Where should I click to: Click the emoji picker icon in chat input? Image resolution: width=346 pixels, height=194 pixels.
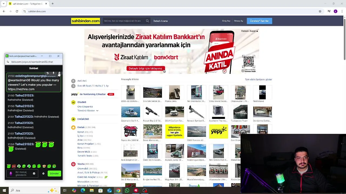(x=34, y=174)
